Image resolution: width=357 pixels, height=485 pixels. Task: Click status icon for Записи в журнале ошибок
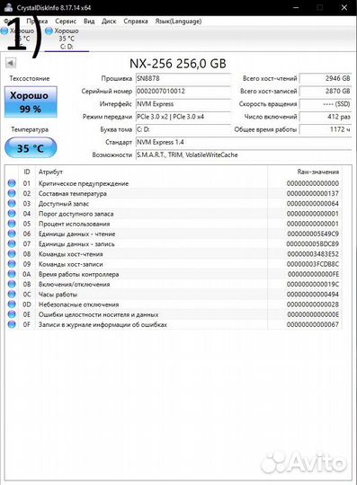point(12,324)
